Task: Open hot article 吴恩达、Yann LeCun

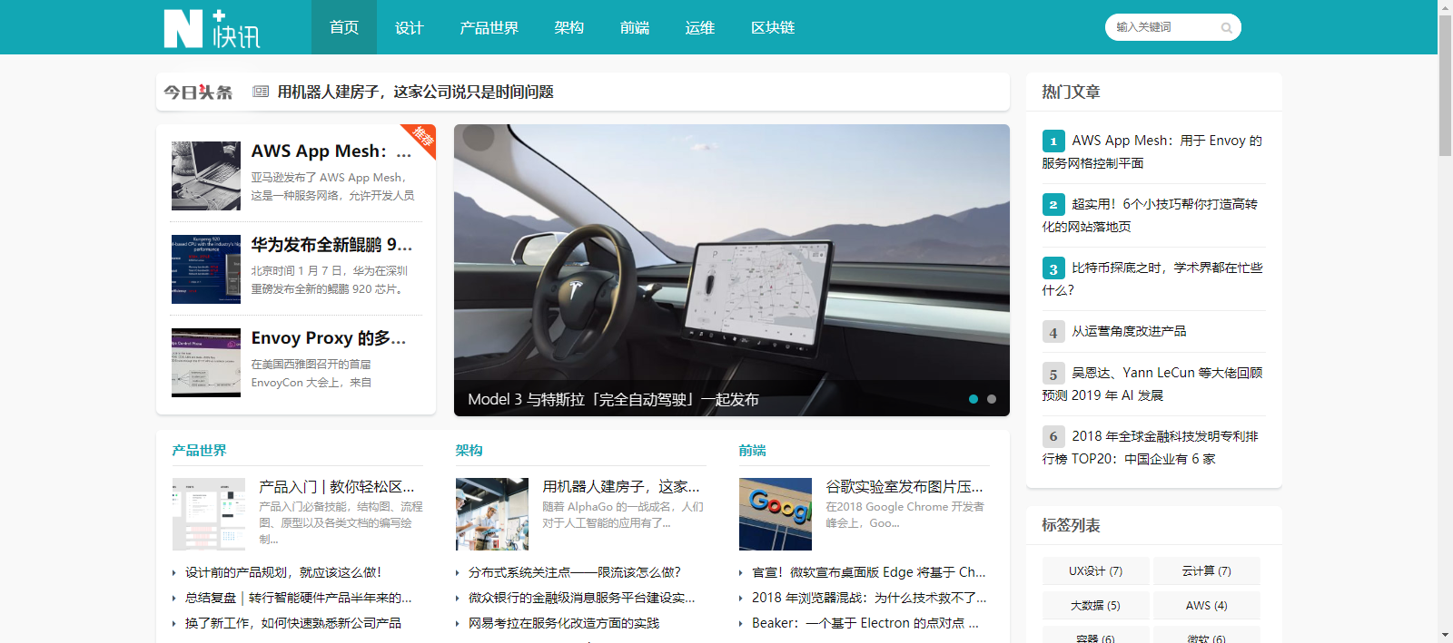Action: pyautogui.click(x=1152, y=385)
